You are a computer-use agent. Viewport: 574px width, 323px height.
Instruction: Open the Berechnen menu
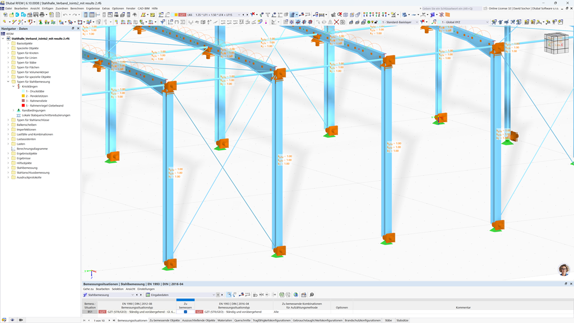pos(77,8)
